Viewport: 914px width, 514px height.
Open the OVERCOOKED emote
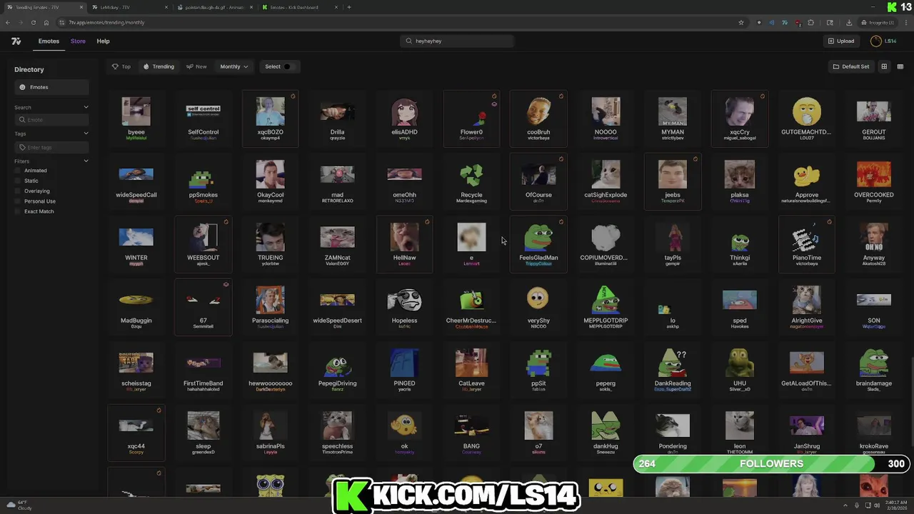coord(874,181)
